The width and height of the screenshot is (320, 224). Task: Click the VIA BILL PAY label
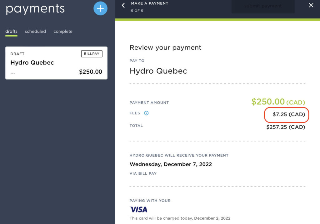click(x=143, y=173)
